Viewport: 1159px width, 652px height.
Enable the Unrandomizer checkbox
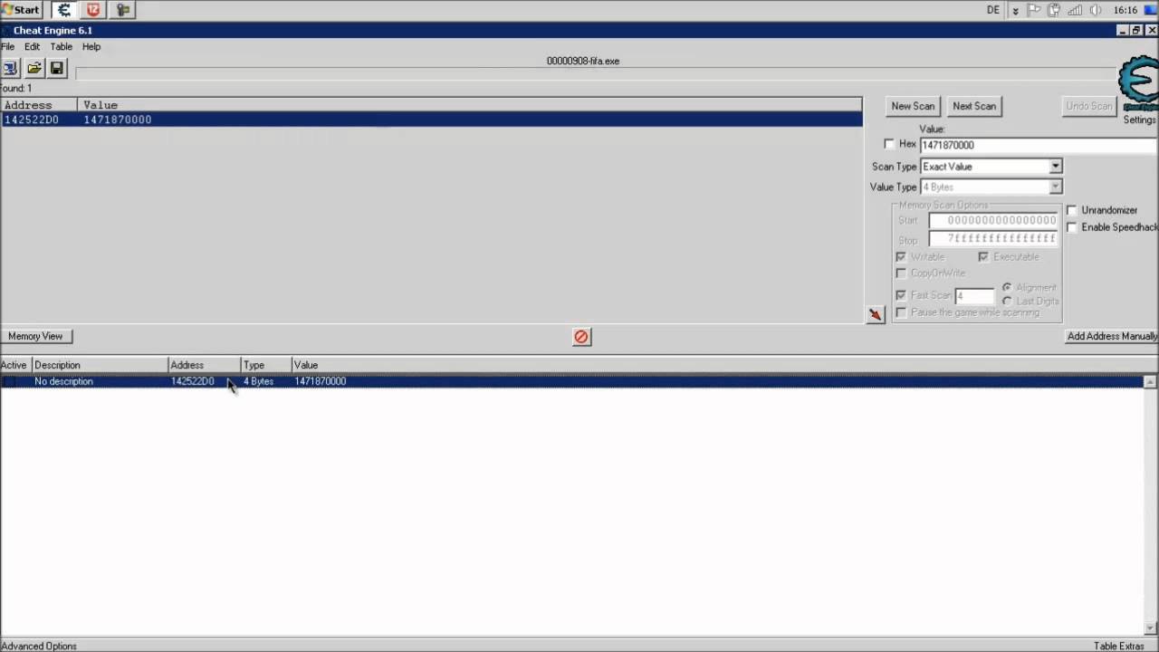click(1072, 210)
